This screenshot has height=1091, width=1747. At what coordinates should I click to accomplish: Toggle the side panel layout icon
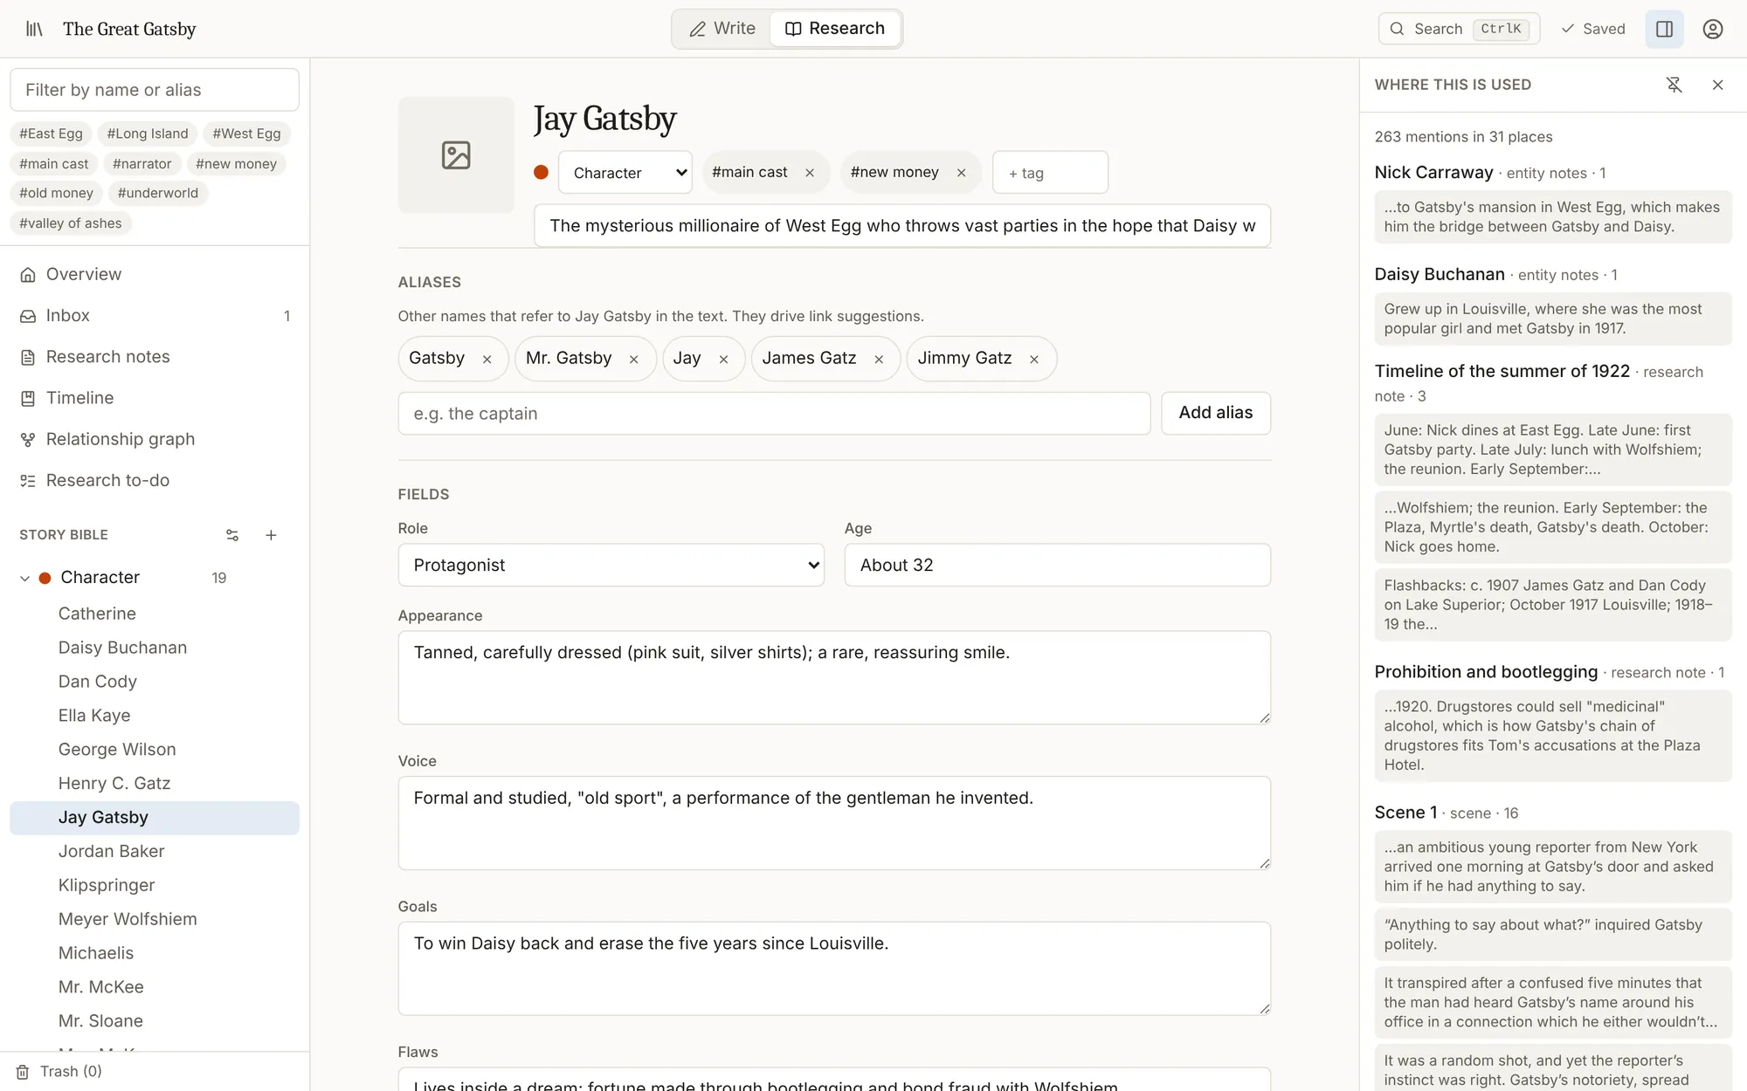[1664, 29]
